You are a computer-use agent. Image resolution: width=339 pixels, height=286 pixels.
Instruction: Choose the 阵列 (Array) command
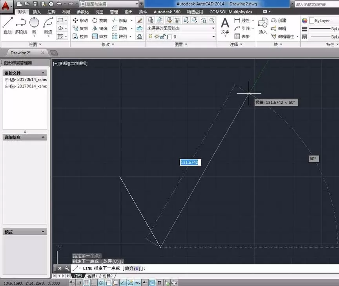pos(119,37)
